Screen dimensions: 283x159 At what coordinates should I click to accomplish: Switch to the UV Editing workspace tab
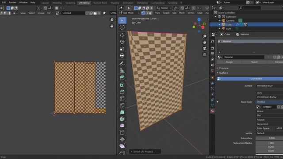click(x=84, y=3)
